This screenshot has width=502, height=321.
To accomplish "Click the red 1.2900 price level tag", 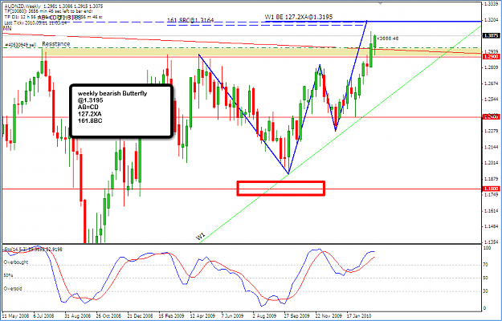I will pyautogui.click(x=492, y=57).
